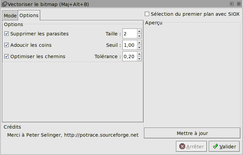This screenshot has width=243, height=155.
Task: Click into the Taille input field
Action: coord(129,34)
